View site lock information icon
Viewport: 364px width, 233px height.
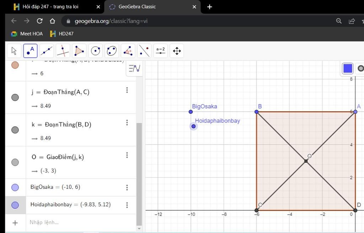click(68, 21)
